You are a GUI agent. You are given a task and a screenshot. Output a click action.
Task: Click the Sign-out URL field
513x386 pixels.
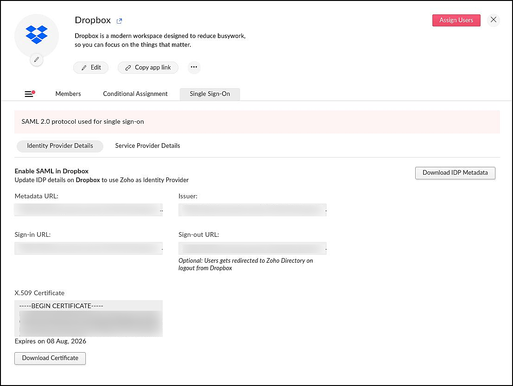pos(252,248)
